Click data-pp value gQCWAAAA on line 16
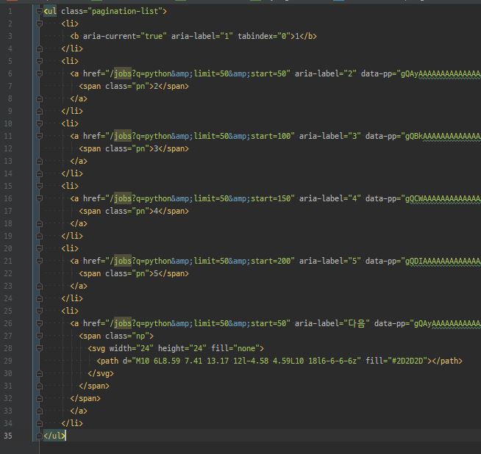The width and height of the screenshot is (481, 454). point(443,198)
